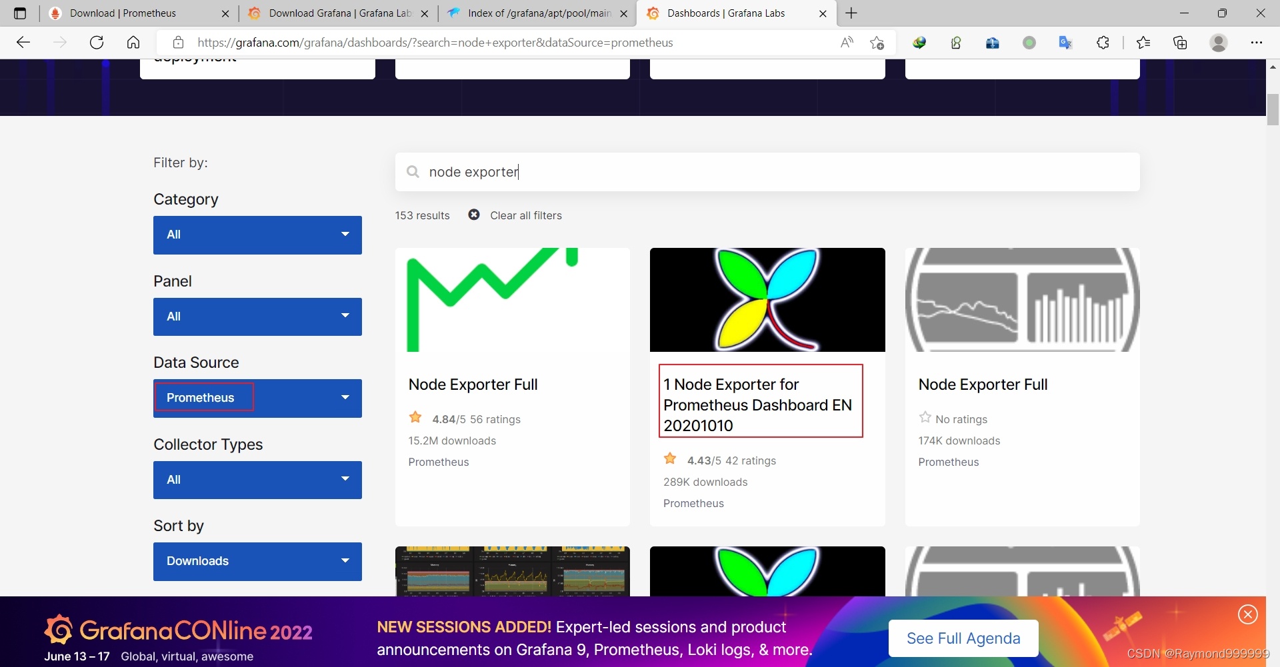Click the green outlined extension icon

(x=956, y=43)
